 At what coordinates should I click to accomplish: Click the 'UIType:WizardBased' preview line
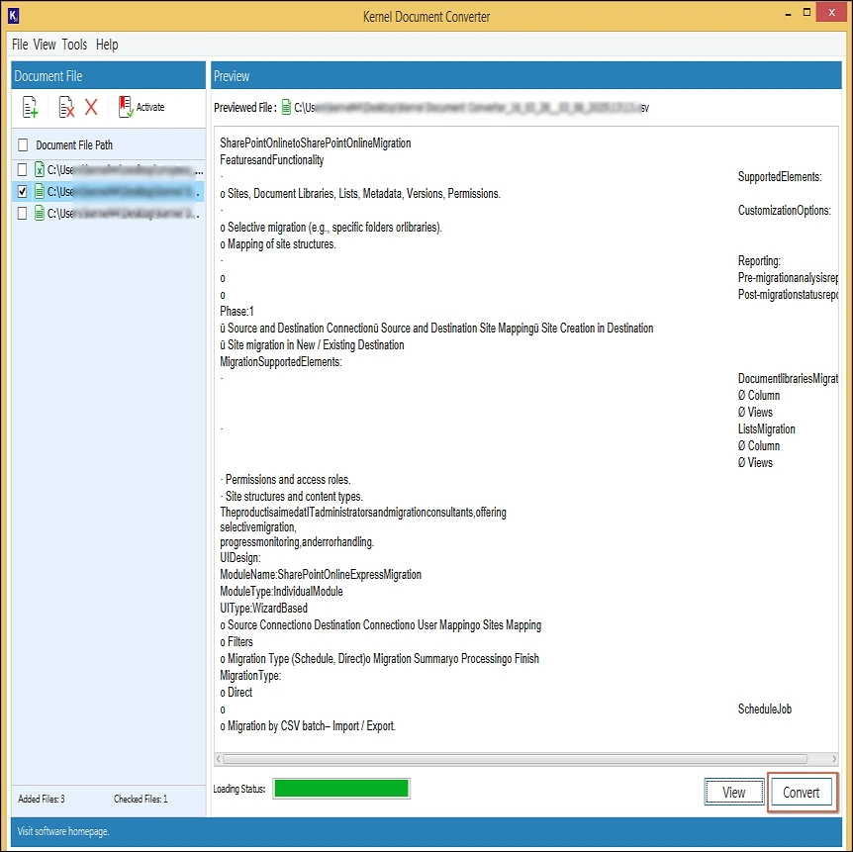tap(263, 609)
